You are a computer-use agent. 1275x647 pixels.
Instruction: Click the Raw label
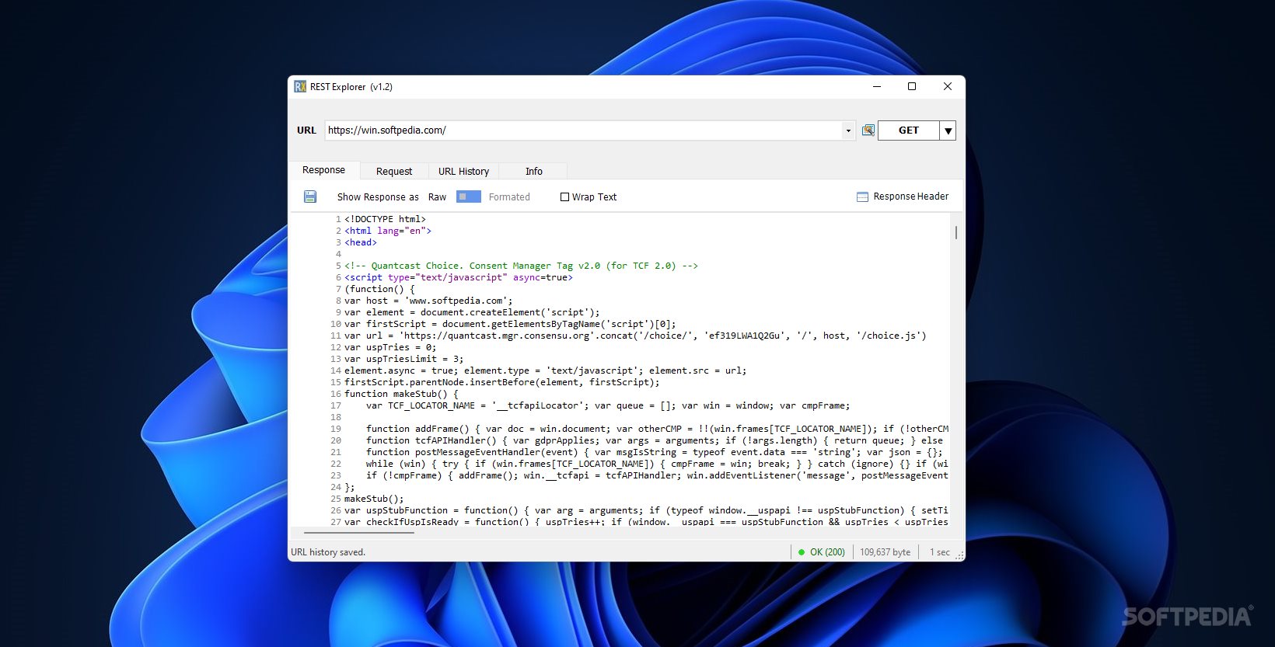[x=438, y=197]
